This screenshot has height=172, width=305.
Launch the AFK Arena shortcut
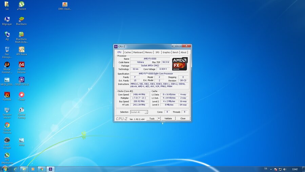coord(21,51)
